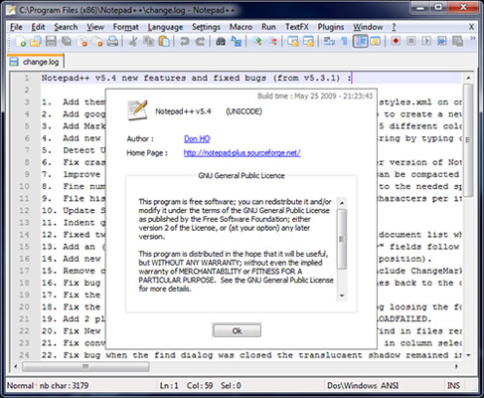Click the INS indicator in the status bar
Screen dimensions: 484x398
[453, 385]
